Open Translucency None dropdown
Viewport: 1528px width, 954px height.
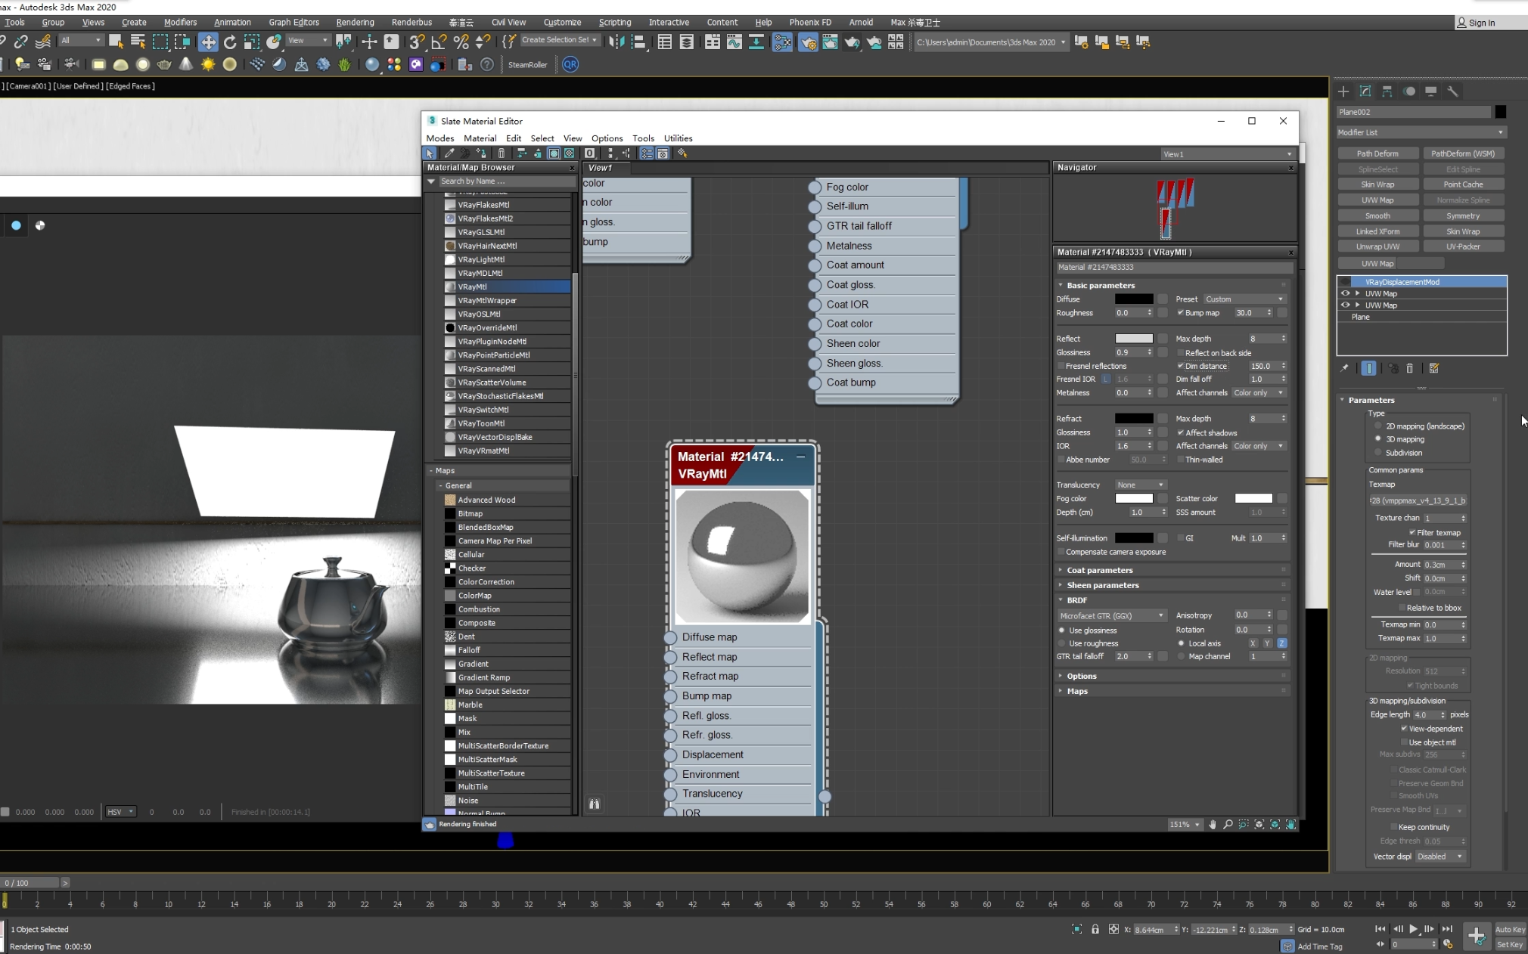coord(1140,485)
